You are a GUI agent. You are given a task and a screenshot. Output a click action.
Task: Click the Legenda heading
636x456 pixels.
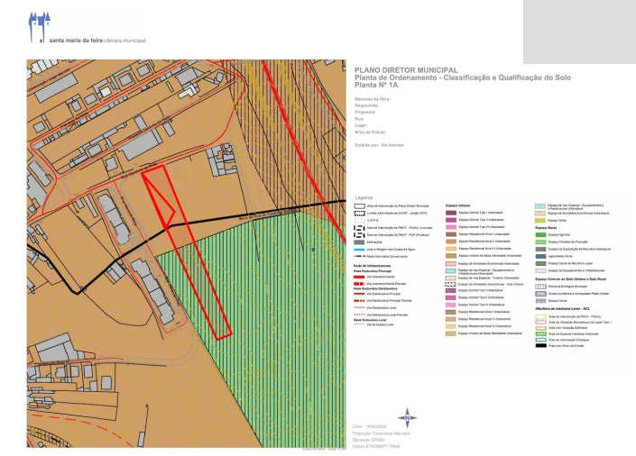tap(364, 196)
